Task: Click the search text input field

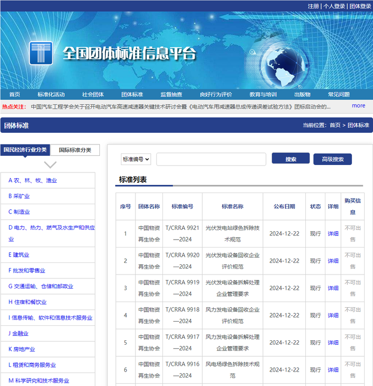Action: 211,159
